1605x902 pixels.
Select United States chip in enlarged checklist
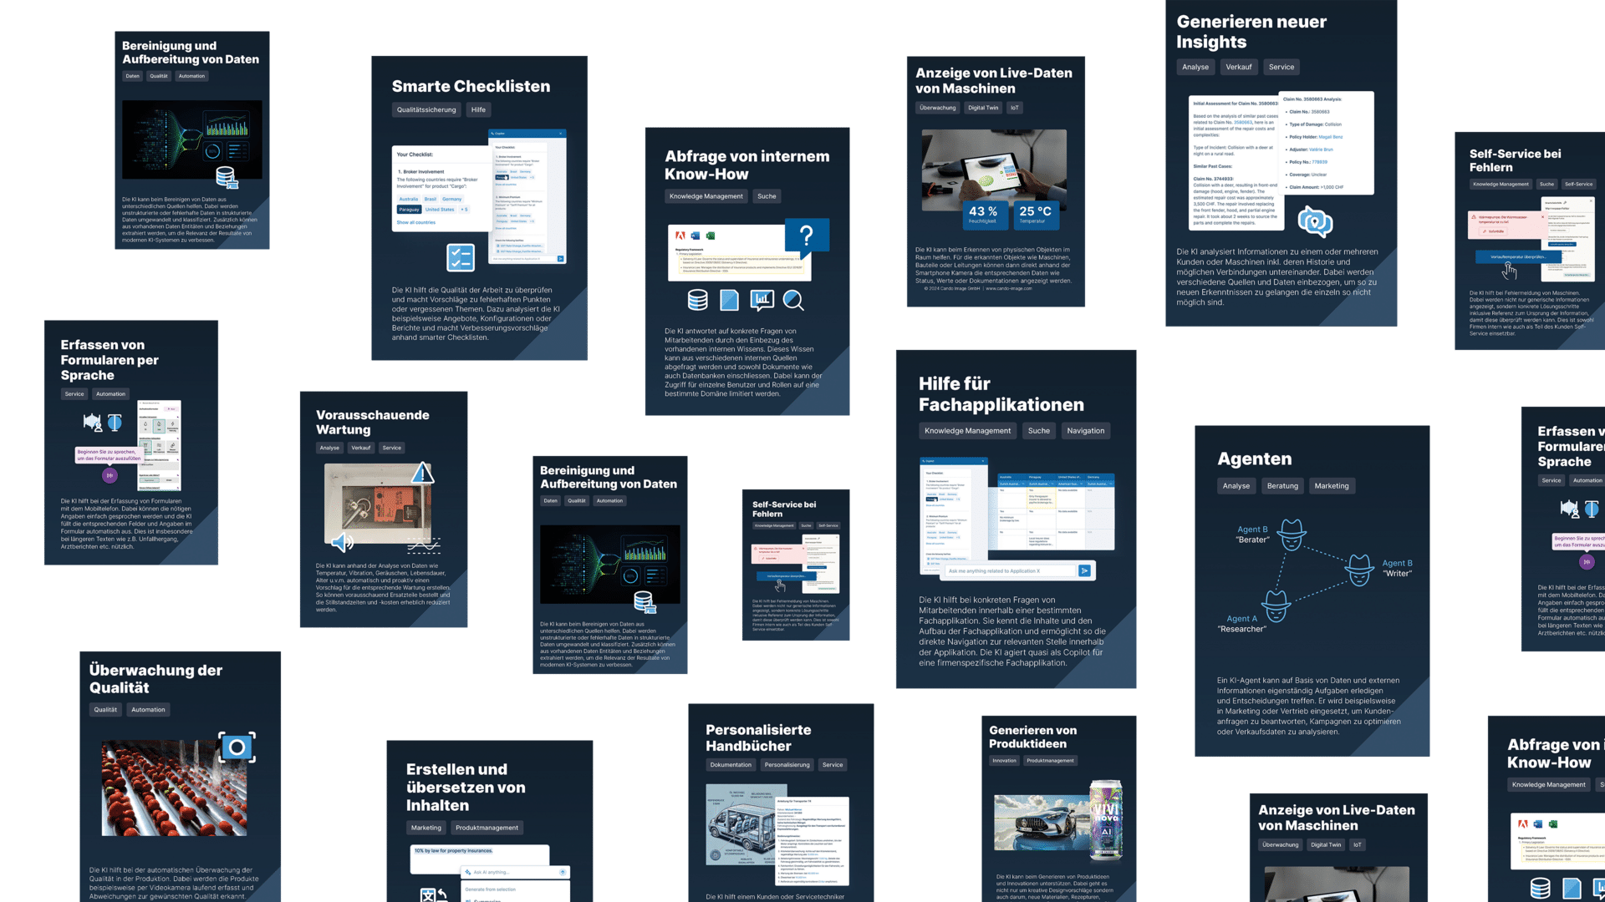pos(440,210)
